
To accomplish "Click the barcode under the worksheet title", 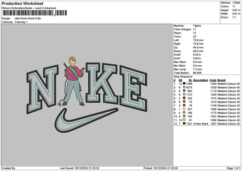I will (x=35, y=13).
